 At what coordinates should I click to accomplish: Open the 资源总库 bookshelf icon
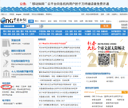tap(6, 43)
